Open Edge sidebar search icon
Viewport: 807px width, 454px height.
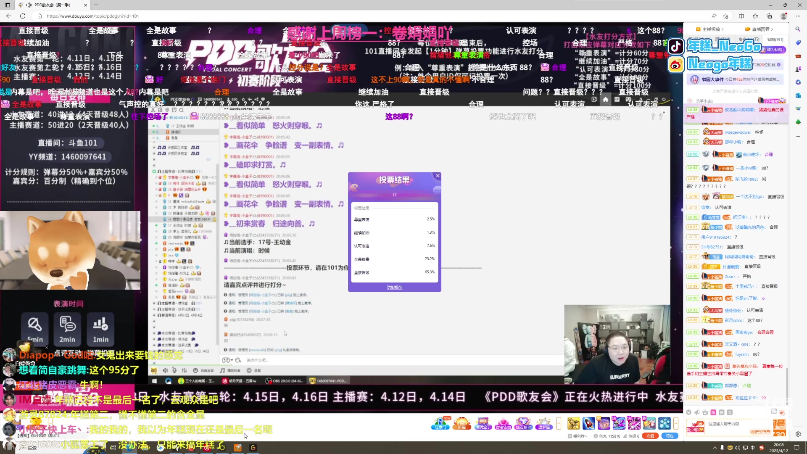pos(798,29)
